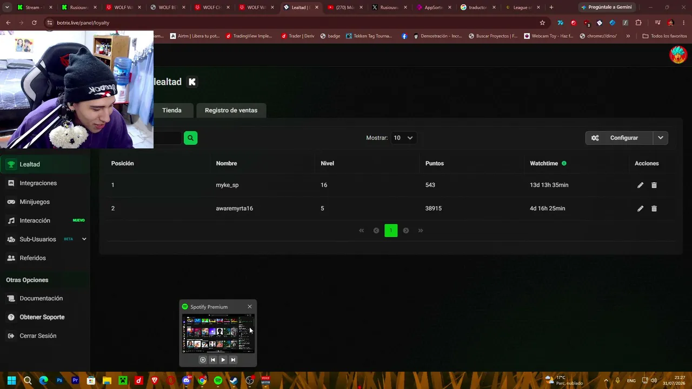
Task: Open Google Chrome from the taskbar
Action: (202, 380)
